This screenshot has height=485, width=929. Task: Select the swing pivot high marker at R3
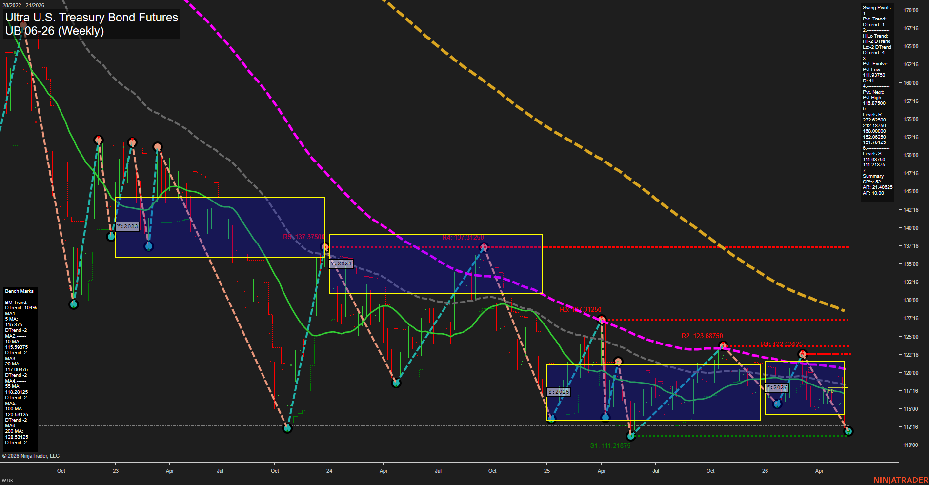(602, 320)
